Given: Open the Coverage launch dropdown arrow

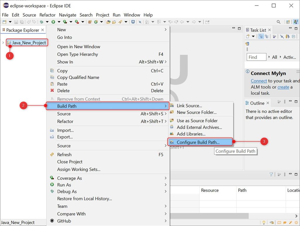Looking at the screenshot, I should [71, 22].
